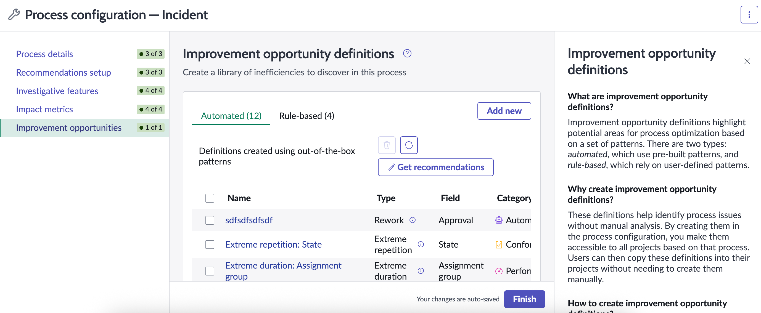Switch to the Automated (12) tab
Screen dimensions: 761x313
pyautogui.click(x=231, y=116)
